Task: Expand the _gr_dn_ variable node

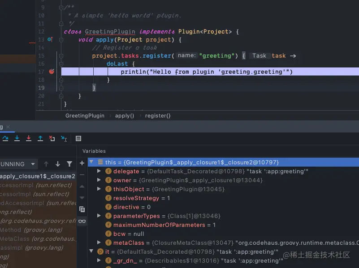Action: (99, 260)
